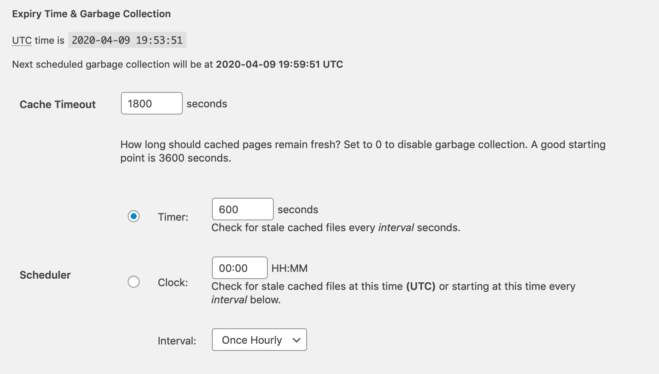
Task: Click the Timer interval 600 field
Action: [x=242, y=209]
